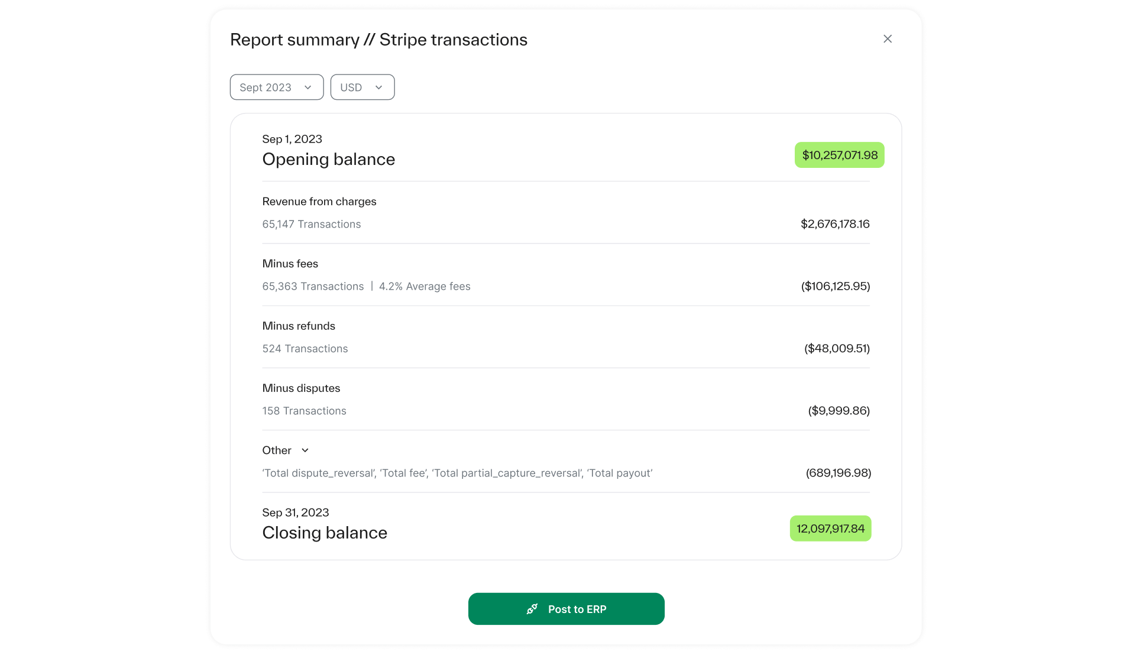Screen dimensions: 1133x655
Task: Expand the Other section chevron
Action: (305, 450)
